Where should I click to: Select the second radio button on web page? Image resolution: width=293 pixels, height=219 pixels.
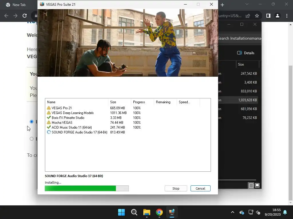[x=31, y=139]
